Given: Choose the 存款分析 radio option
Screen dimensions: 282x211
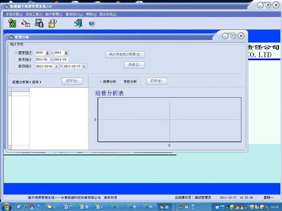Looking at the screenshot, I should coord(122,82).
